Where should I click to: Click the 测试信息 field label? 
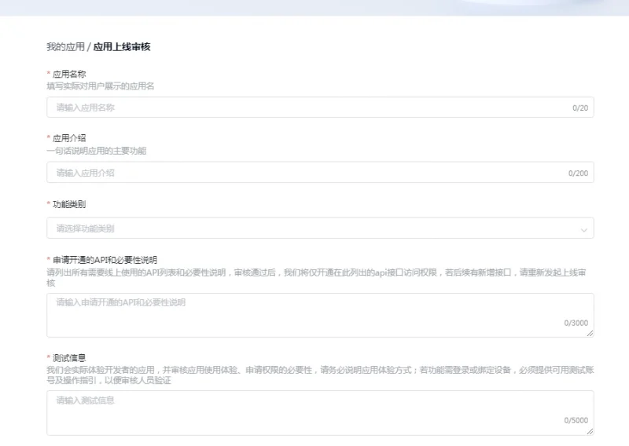click(x=69, y=358)
